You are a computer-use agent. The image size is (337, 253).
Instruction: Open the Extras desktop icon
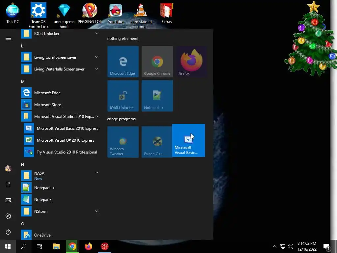tap(167, 13)
